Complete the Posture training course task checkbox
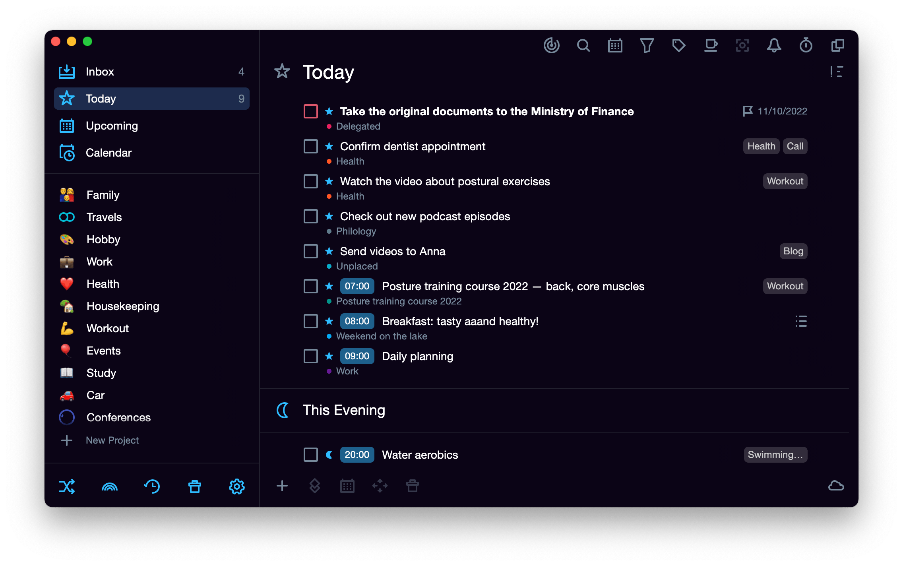 pos(310,286)
